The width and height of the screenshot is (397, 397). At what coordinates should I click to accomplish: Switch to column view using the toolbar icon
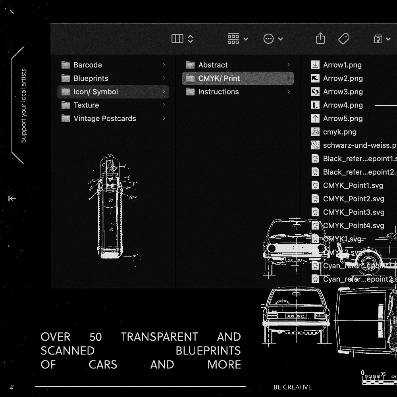[177, 39]
